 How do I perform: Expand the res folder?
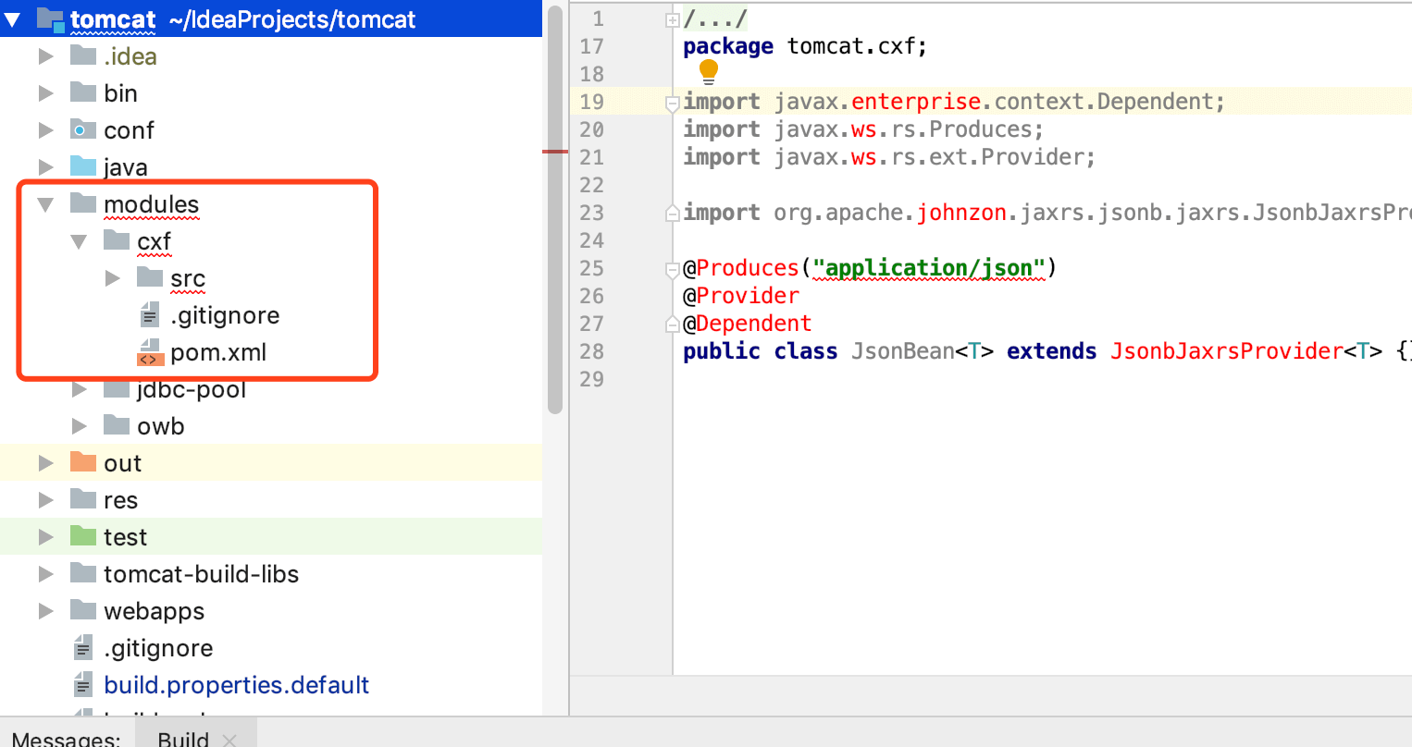coord(46,500)
